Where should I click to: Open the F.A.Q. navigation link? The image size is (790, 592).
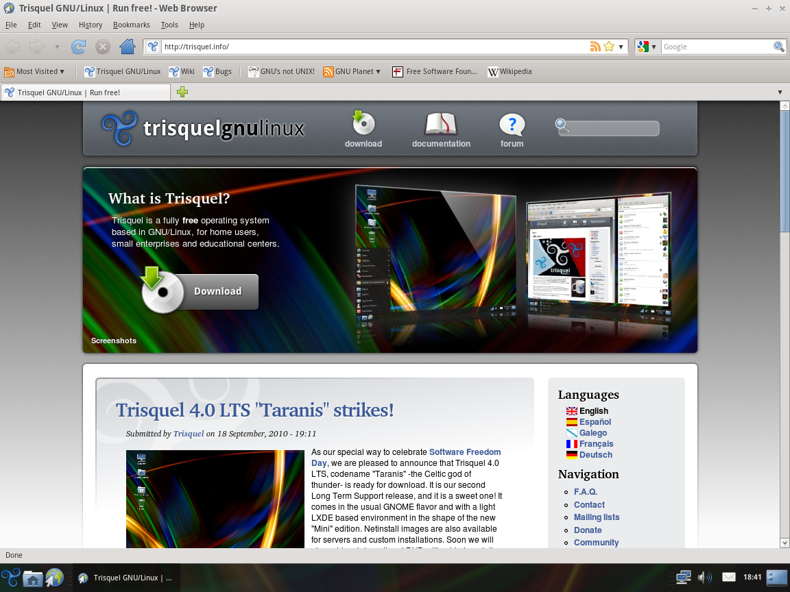point(586,492)
